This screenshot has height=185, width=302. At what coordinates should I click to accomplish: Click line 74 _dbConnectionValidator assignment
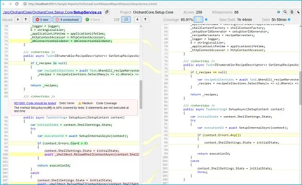71,41
